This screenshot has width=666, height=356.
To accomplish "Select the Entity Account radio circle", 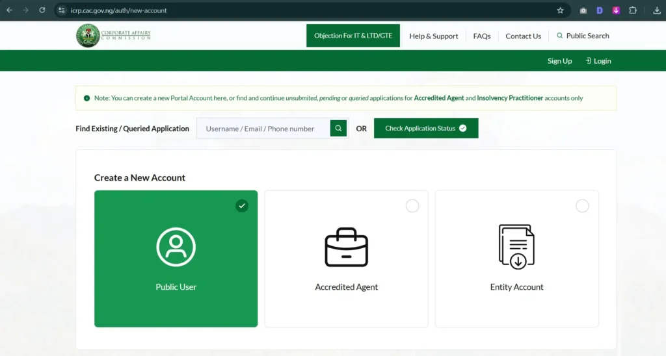I will pos(582,206).
